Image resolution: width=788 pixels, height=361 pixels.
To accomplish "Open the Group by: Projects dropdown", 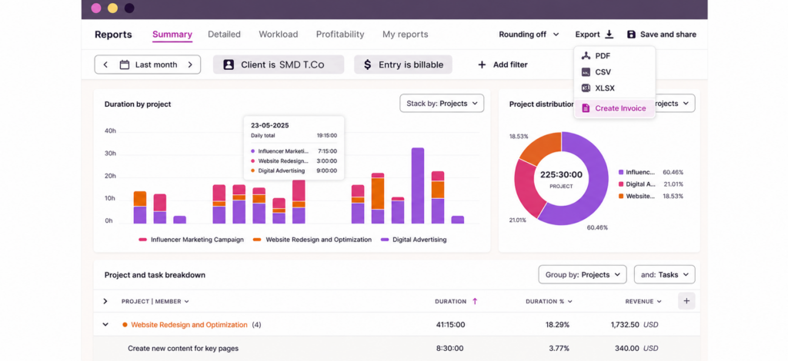I will coord(583,275).
